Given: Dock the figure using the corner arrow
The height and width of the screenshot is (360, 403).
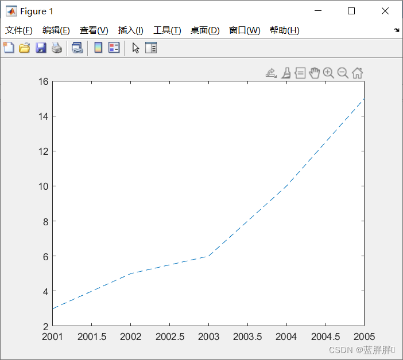Looking at the screenshot, I should 397,30.
